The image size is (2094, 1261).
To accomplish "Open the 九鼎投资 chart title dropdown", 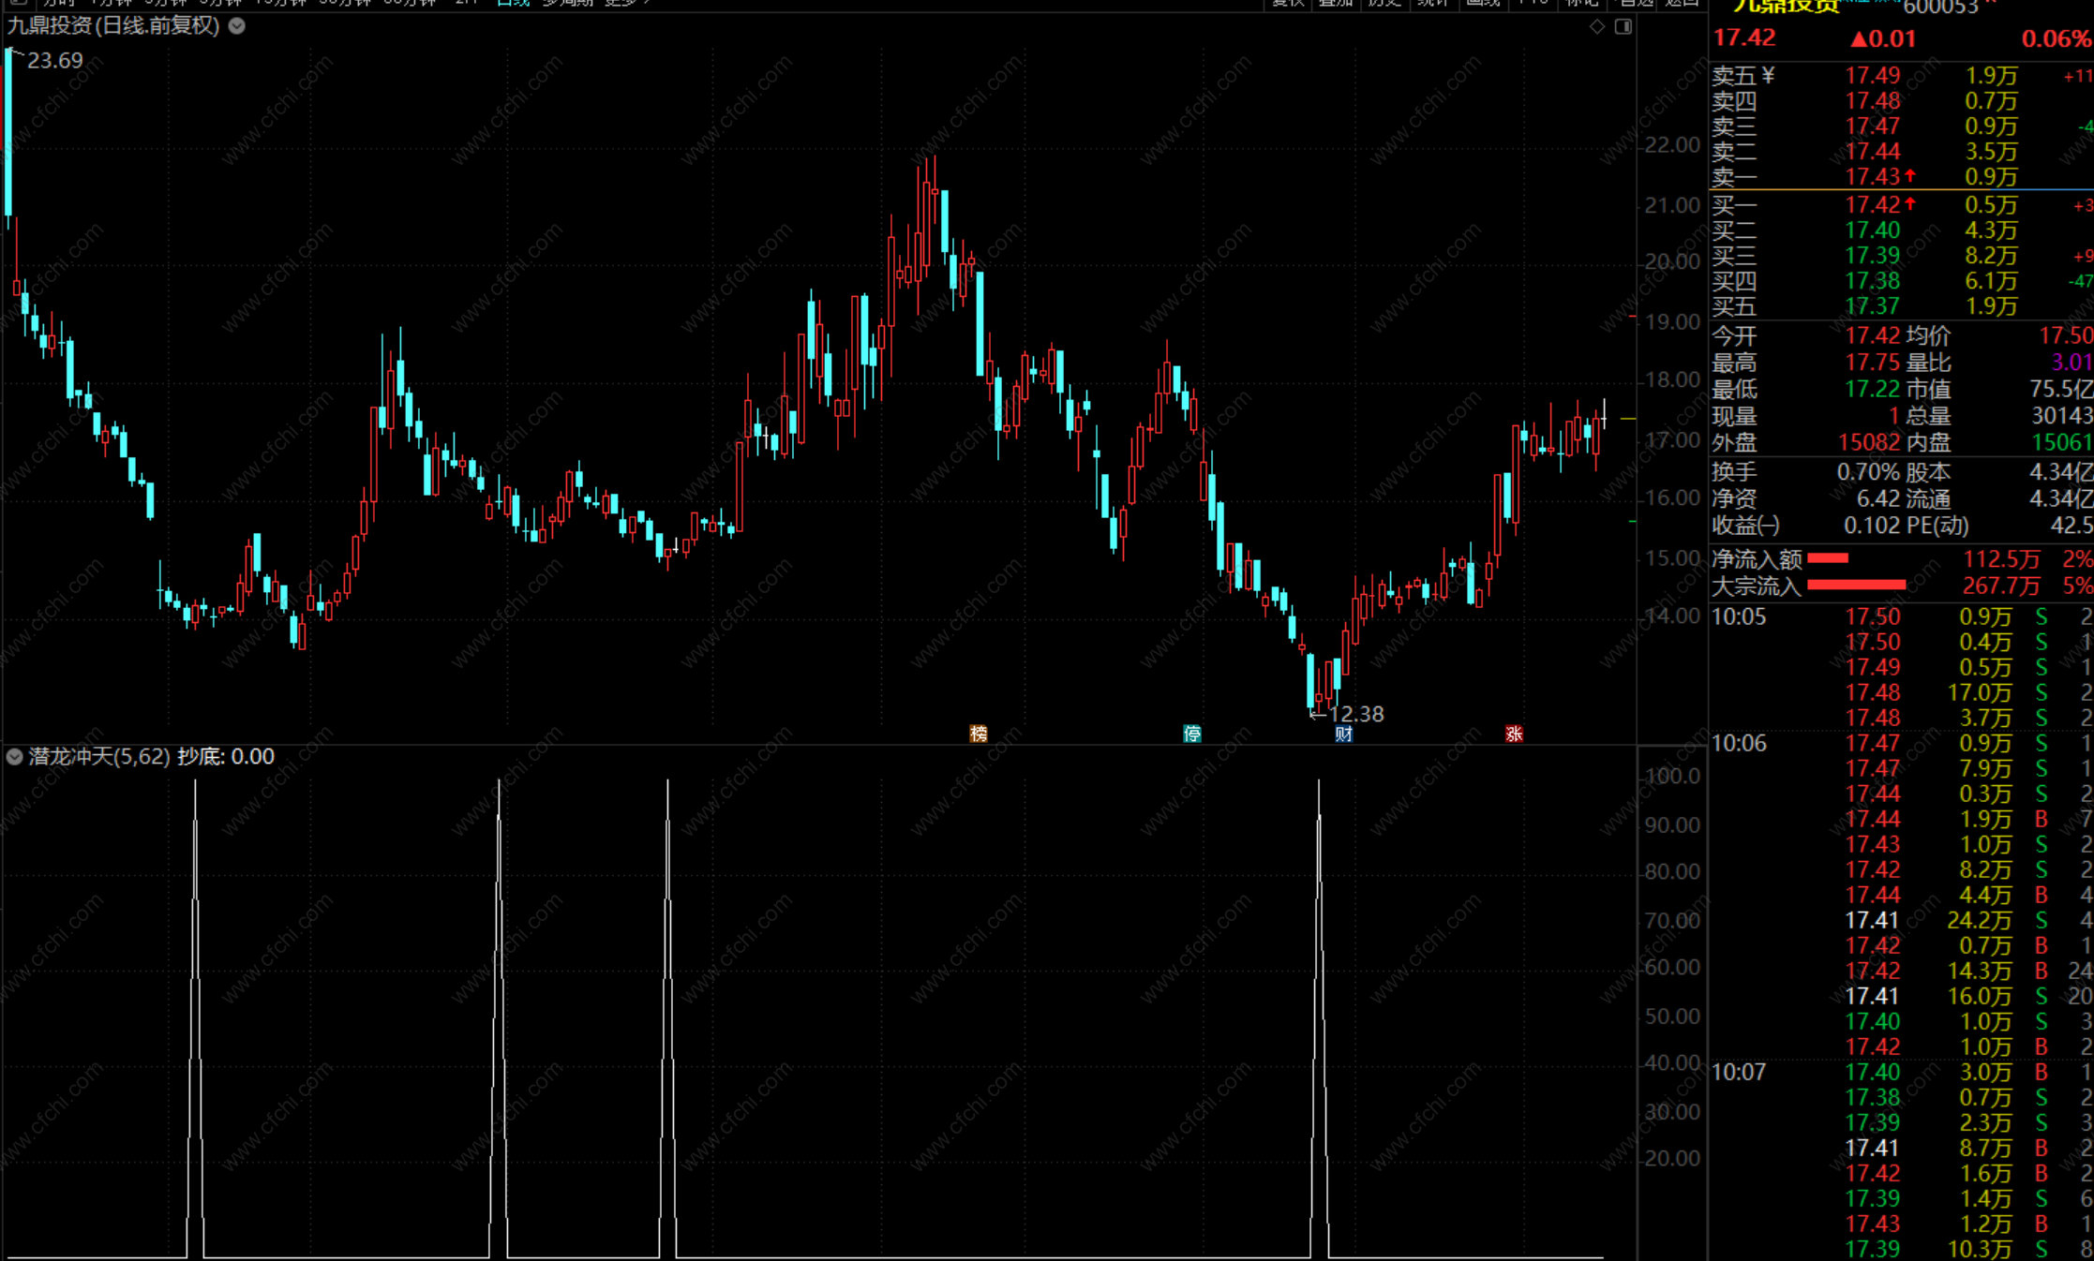I will pyautogui.click(x=237, y=26).
